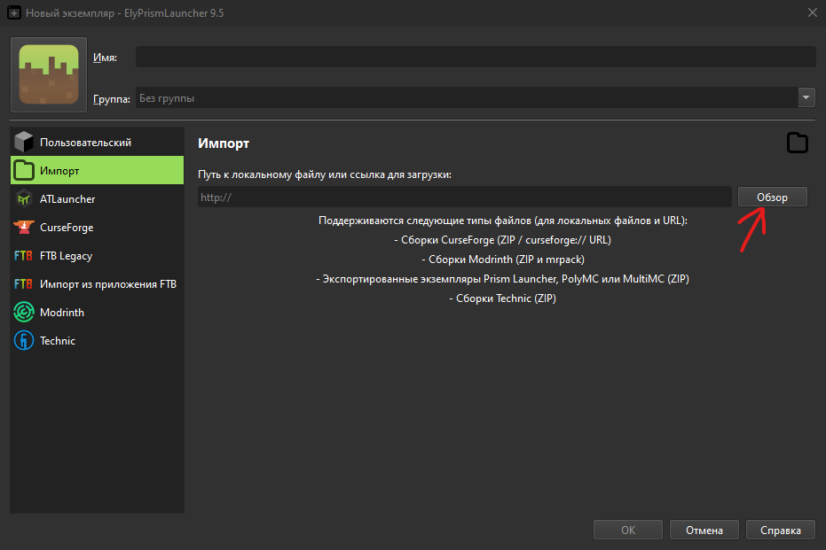Click the ElyPrismLauncher title bar icon
826x550 pixels.
tap(14, 13)
